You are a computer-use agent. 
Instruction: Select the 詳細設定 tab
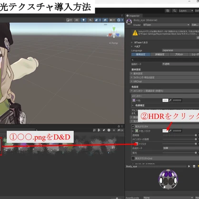click(160, 54)
